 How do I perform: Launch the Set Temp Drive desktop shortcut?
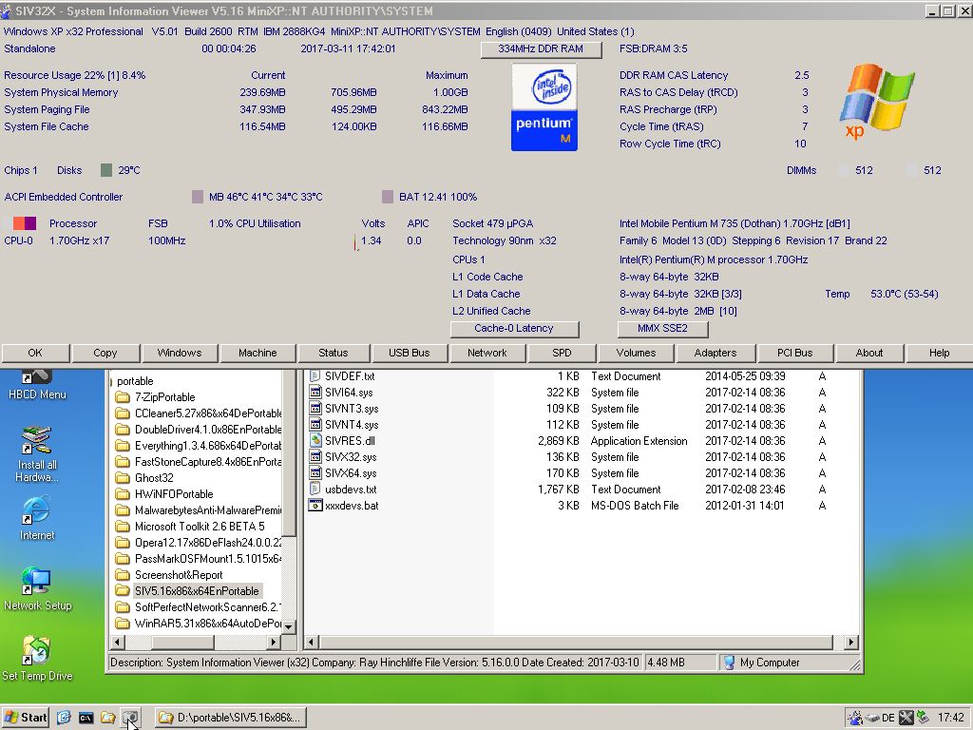tap(37, 660)
